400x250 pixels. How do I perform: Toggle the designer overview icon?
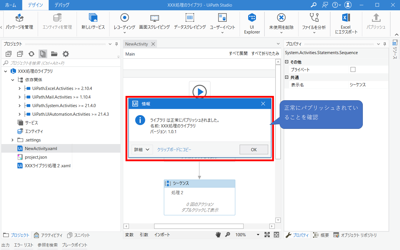click(276, 235)
